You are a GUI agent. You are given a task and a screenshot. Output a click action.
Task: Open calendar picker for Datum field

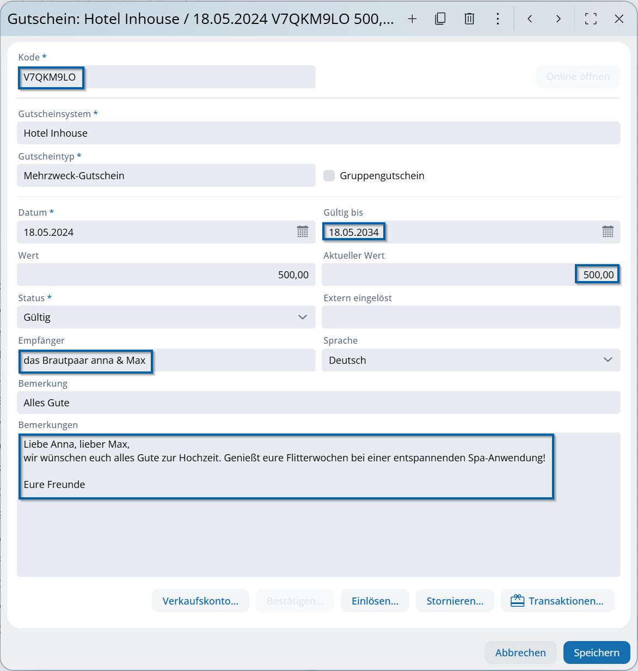click(303, 231)
